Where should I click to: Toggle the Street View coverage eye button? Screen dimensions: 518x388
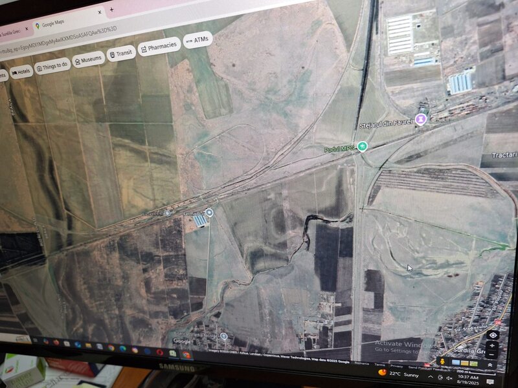493,335
